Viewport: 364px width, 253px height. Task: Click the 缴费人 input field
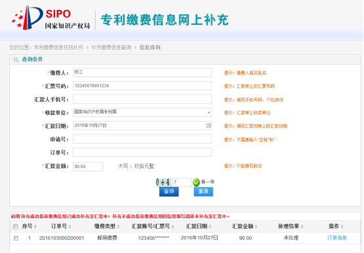(142, 73)
